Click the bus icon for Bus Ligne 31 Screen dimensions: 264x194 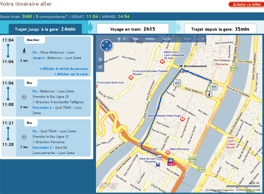tap(24, 137)
